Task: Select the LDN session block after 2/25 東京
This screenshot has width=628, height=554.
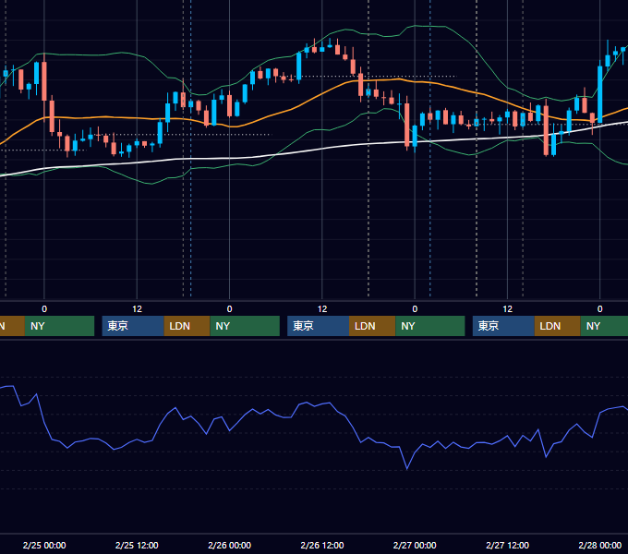Action: point(187,326)
